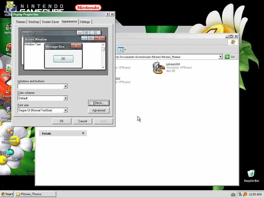Close the Display Properties dialog
Viewport: 264px width, 198px height.
[x=112, y=14]
